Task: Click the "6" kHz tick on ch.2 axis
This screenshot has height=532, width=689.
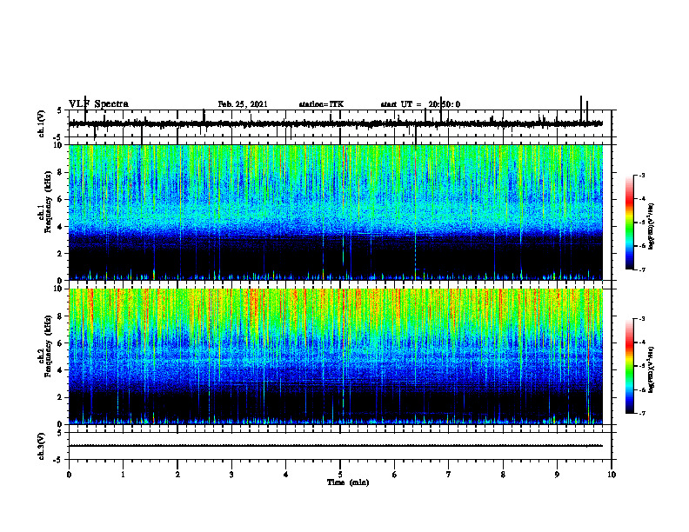Action: (60, 342)
